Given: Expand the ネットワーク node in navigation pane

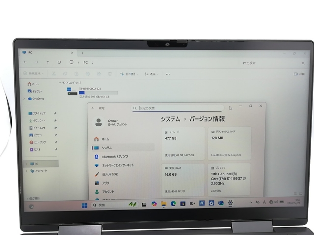Looking at the screenshot, I should coord(27,171).
